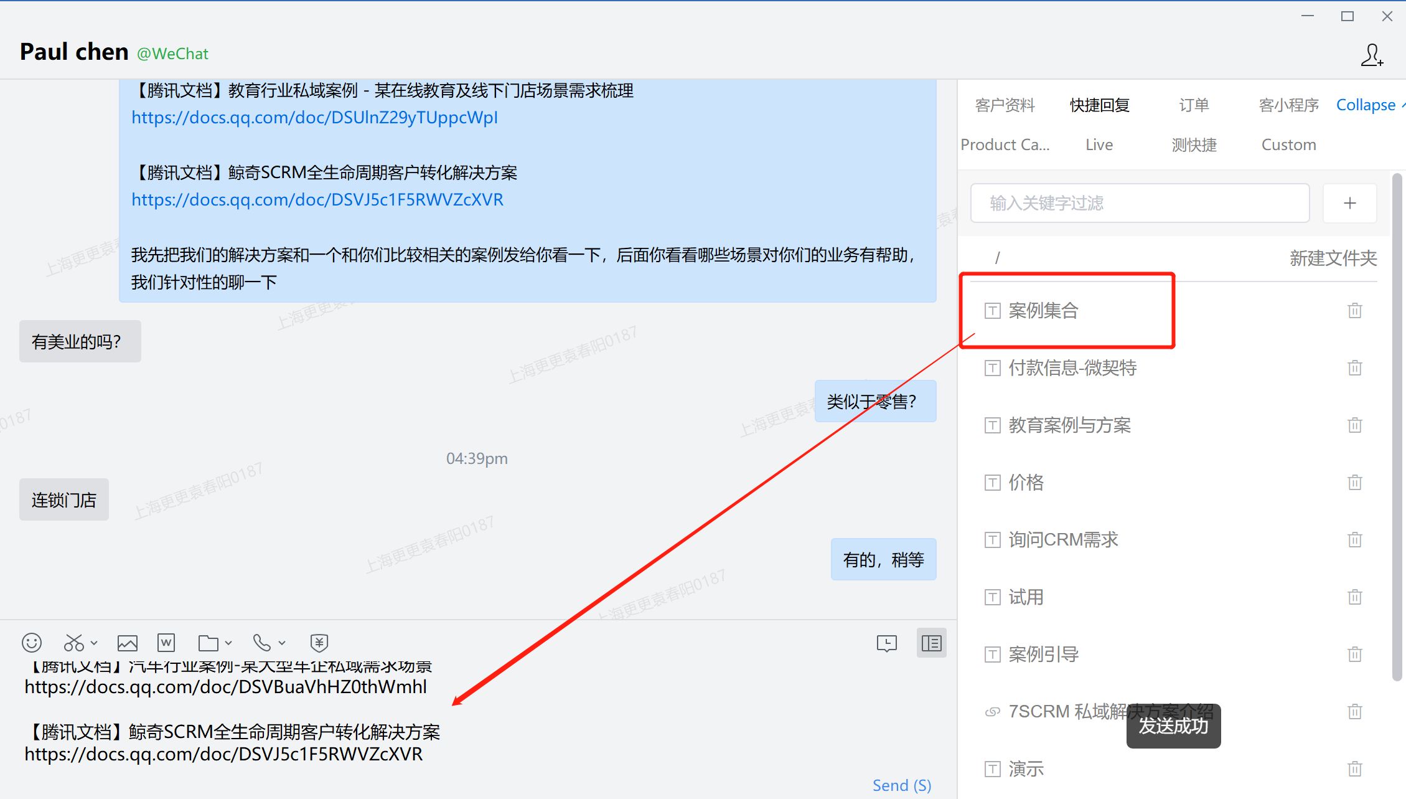The width and height of the screenshot is (1406, 799).
Task: Select 案例引导 quick reply
Action: [x=1044, y=654]
